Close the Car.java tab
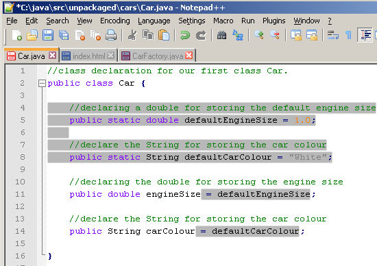The width and height of the screenshot is (377, 266). tap(52, 56)
